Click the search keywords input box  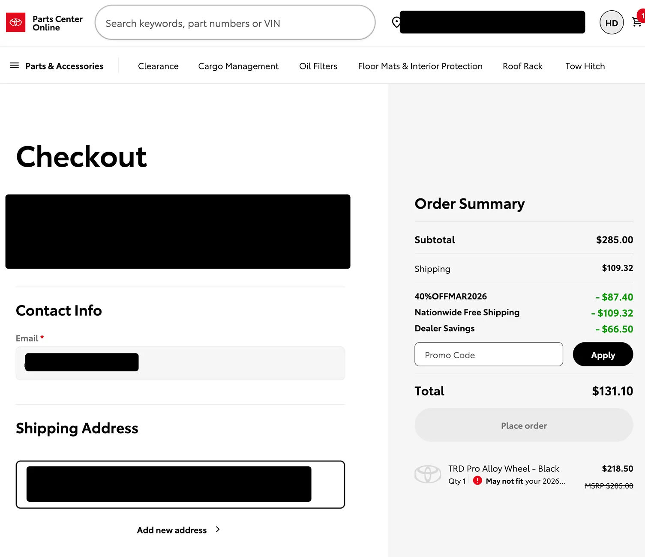[235, 23]
